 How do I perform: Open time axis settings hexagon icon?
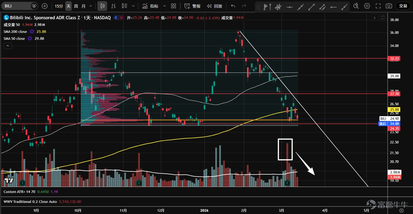coord(401,210)
